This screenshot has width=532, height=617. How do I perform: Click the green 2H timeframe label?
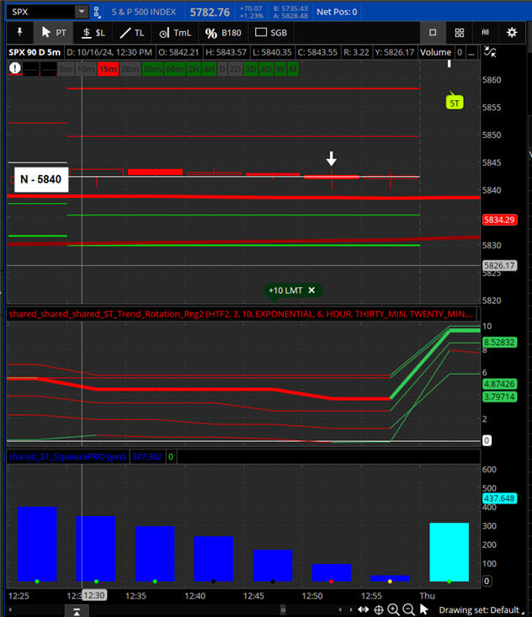(194, 69)
